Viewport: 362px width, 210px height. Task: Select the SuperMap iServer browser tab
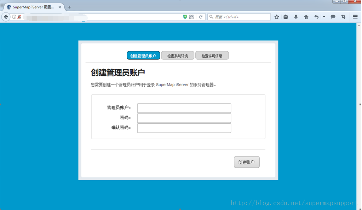click(x=33, y=7)
